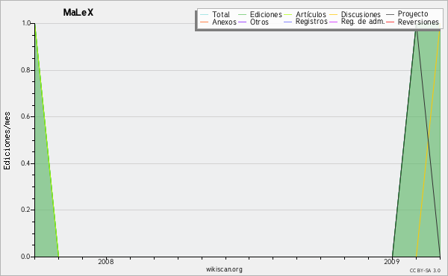Select the Artículos legend entry
The image size is (448, 276).
pos(311,14)
